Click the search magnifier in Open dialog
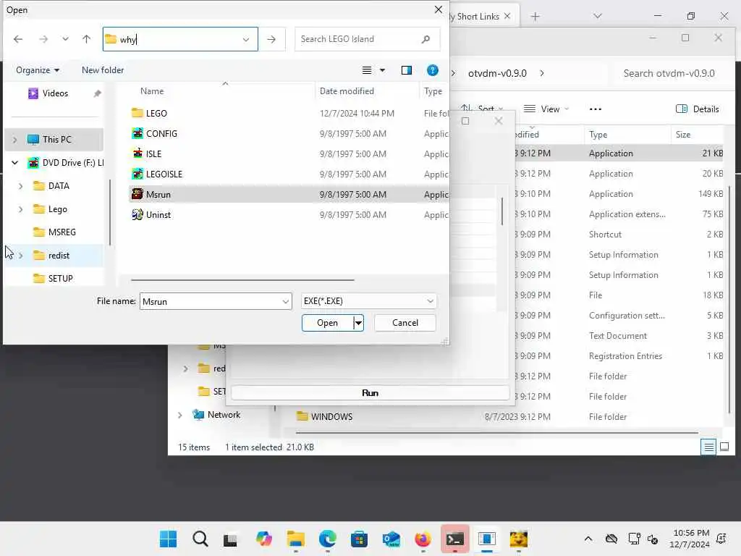This screenshot has width=741, height=556. click(x=425, y=39)
